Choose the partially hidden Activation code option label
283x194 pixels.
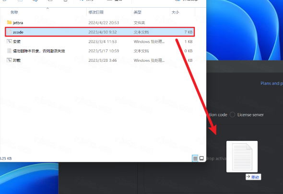[218, 114]
